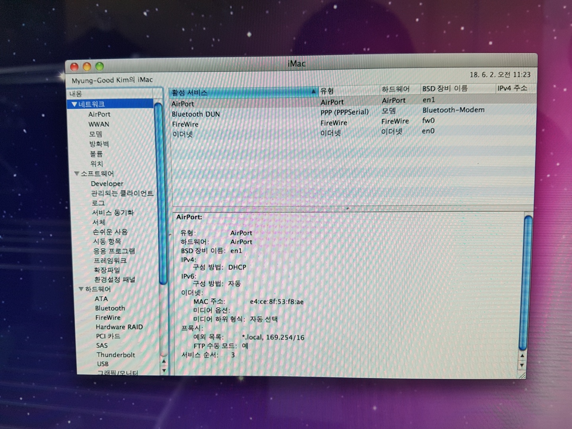The image size is (572, 429).
Task: Collapse the 네트워크 disclosure triangle
Action: tap(74, 104)
